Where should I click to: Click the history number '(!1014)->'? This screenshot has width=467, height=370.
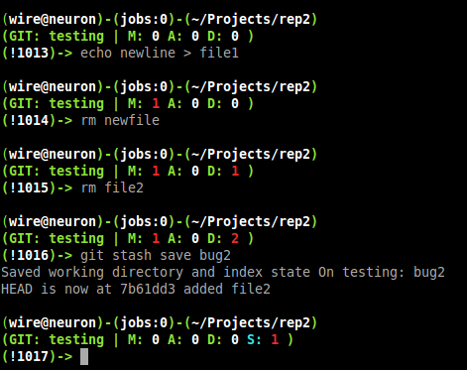(x=37, y=120)
